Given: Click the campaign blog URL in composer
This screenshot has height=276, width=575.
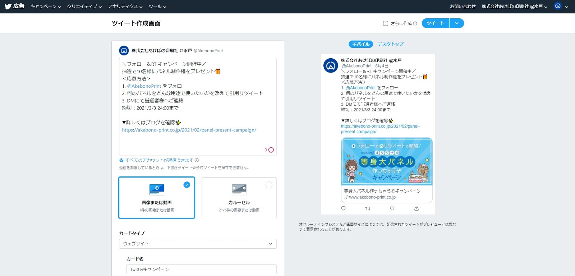Looking at the screenshot, I should coord(189,130).
